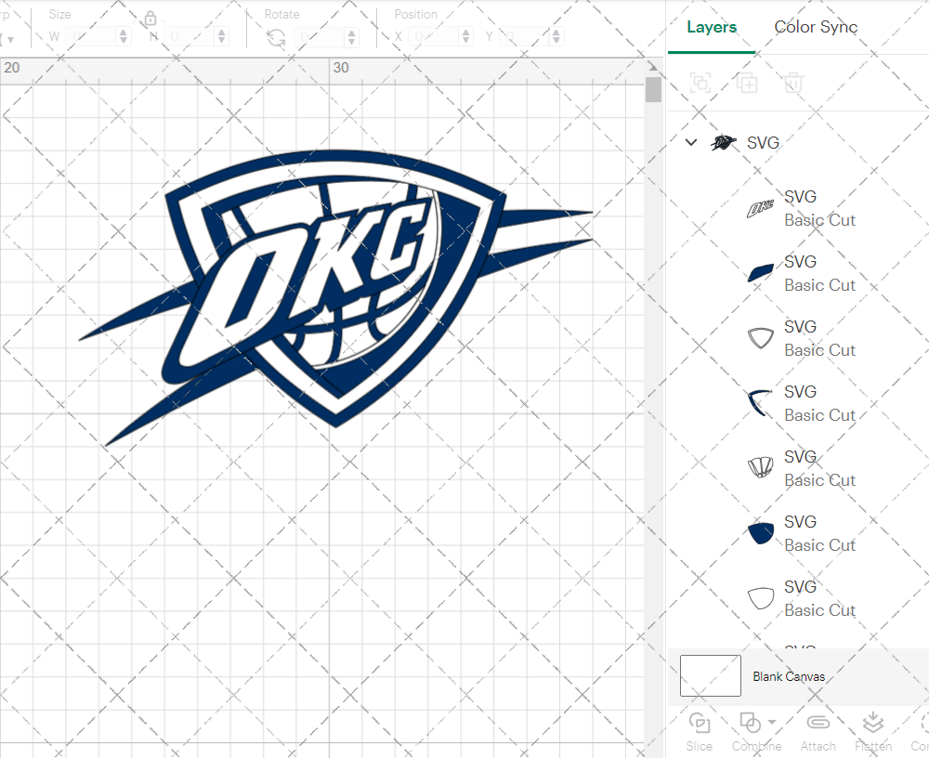Click the Height stepper arrows
929x758 pixels.
222,37
